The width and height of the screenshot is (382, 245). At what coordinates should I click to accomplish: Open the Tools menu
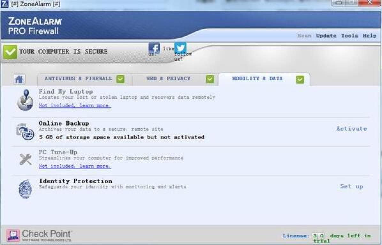[350, 35]
